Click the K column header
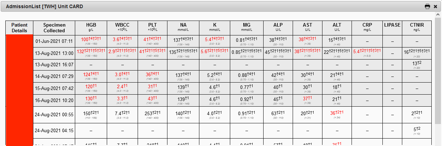 coord(215,27)
